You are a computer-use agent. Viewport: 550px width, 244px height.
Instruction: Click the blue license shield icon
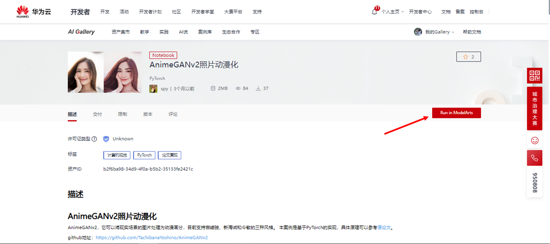tap(106, 139)
